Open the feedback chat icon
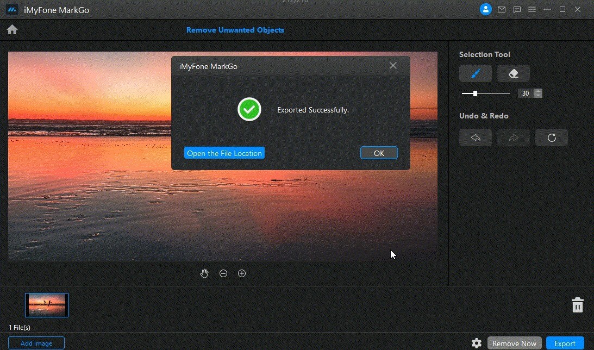This screenshot has height=350, width=594. 517,9
